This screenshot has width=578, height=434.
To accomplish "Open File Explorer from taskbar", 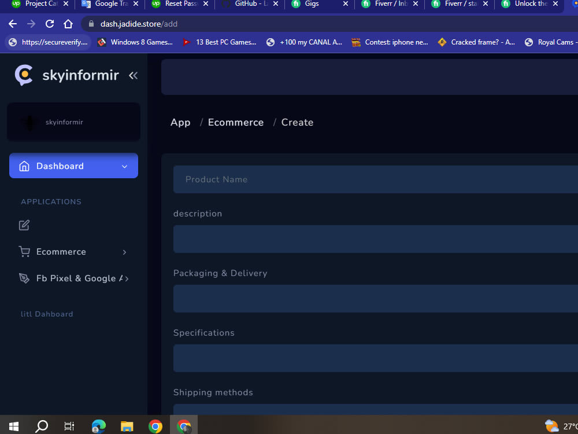I will point(127,426).
